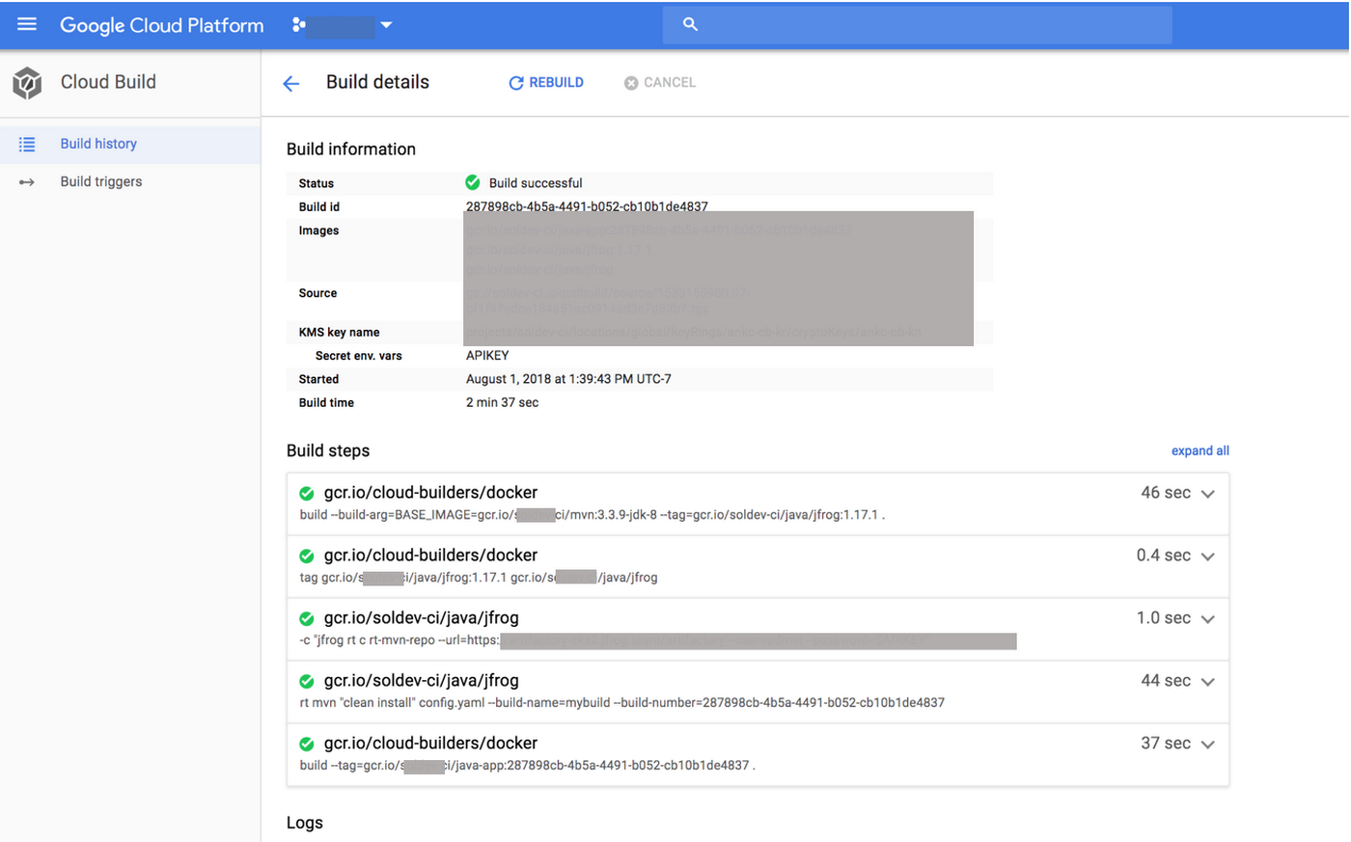Expand the 44 sec jfrog mvn step

1207,682
